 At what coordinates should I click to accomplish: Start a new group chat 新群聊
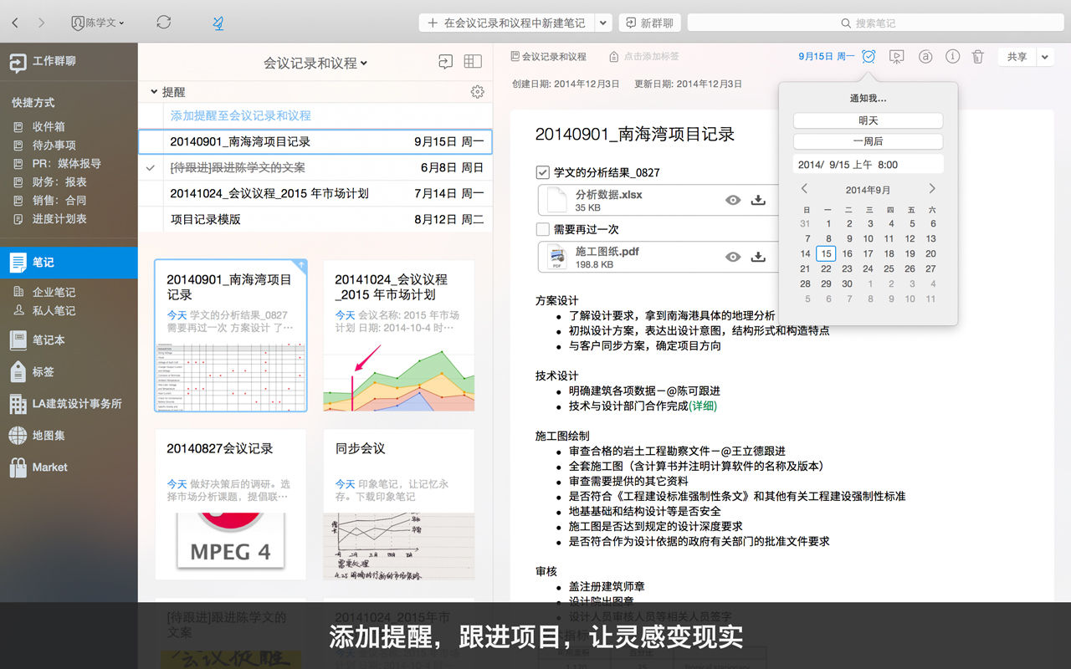click(x=649, y=23)
